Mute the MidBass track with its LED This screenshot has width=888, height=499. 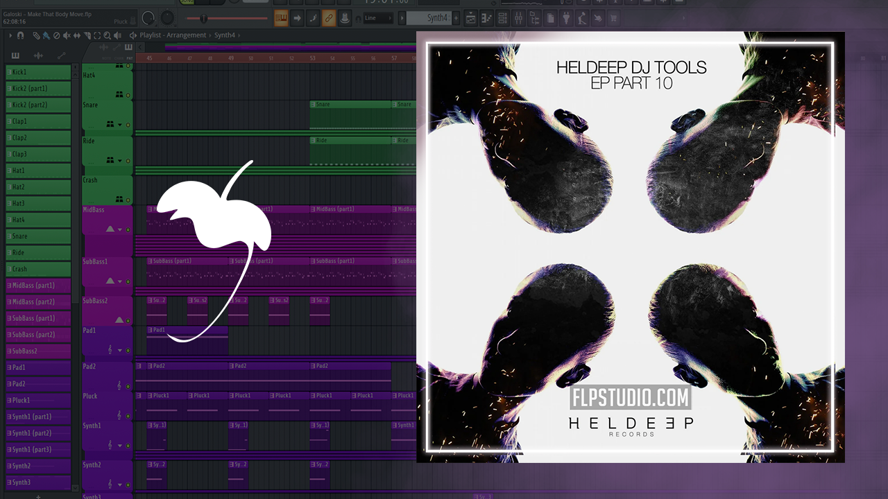[128, 229]
